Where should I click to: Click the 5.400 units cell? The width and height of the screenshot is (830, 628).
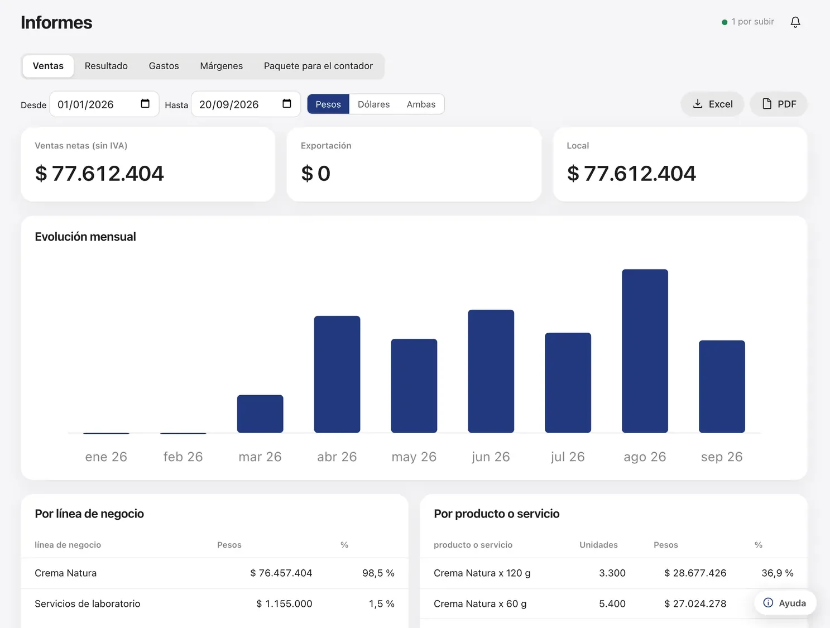[612, 603]
